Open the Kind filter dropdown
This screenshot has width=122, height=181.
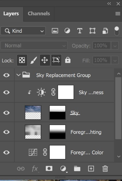pos(23,31)
